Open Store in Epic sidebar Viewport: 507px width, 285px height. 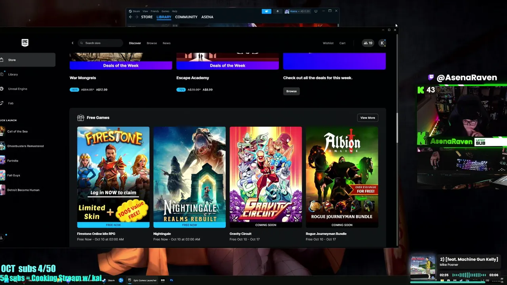(27, 60)
